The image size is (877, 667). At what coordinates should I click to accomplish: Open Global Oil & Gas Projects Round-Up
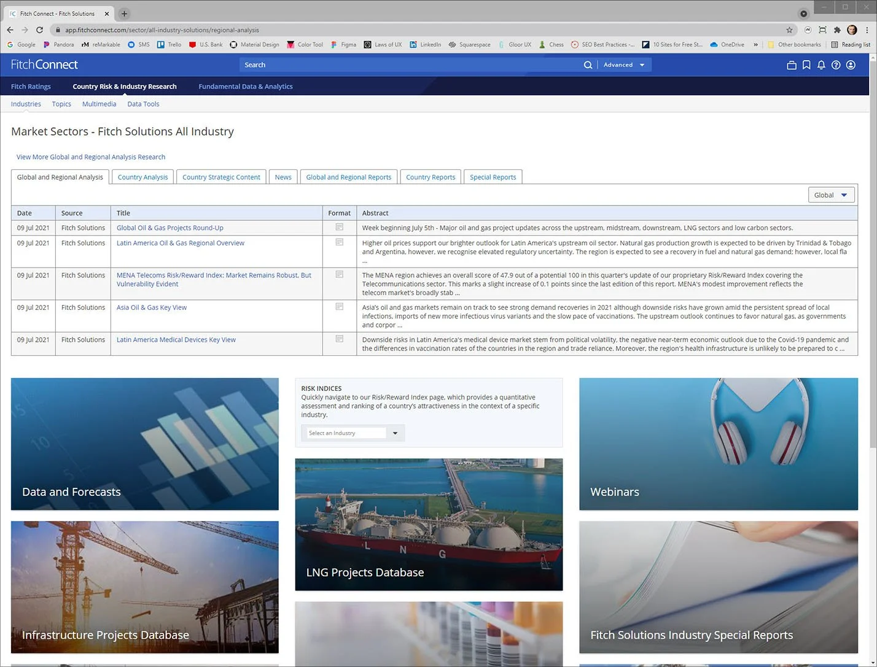tap(170, 228)
